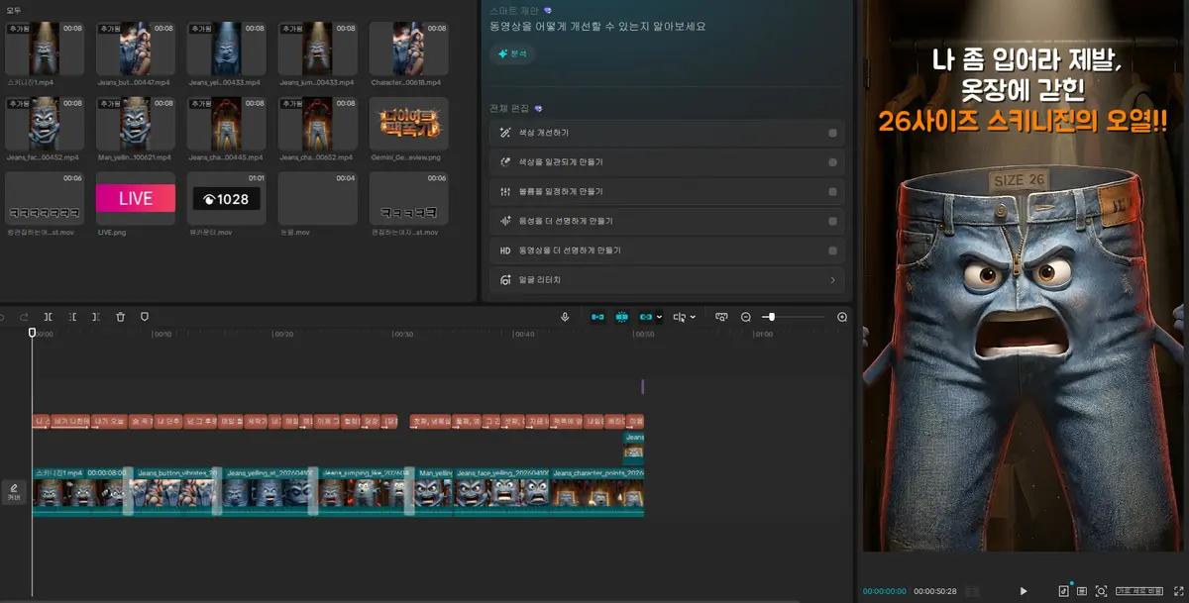Click the current timecode 00:00:00:00
The width and height of the screenshot is (1189, 603).
point(884,591)
